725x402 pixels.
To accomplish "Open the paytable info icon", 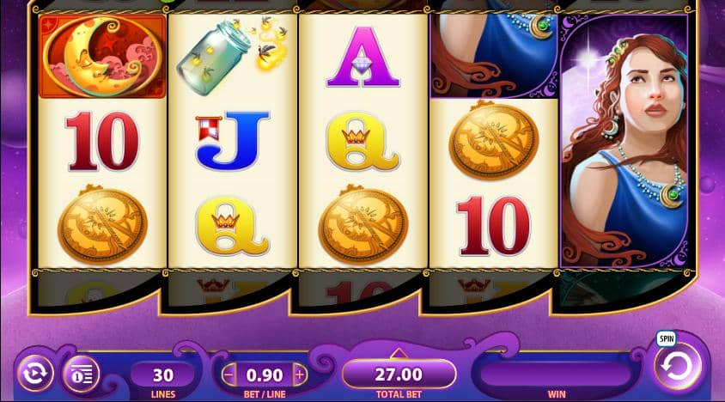I will (x=82, y=374).
